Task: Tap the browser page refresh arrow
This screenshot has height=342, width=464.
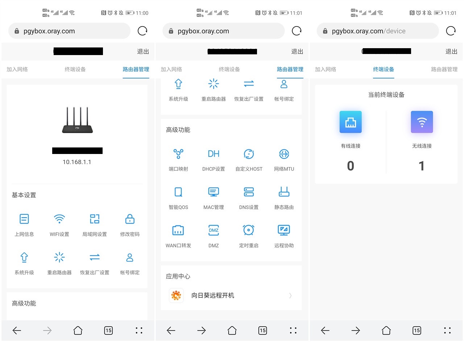Action: (142, 31)
